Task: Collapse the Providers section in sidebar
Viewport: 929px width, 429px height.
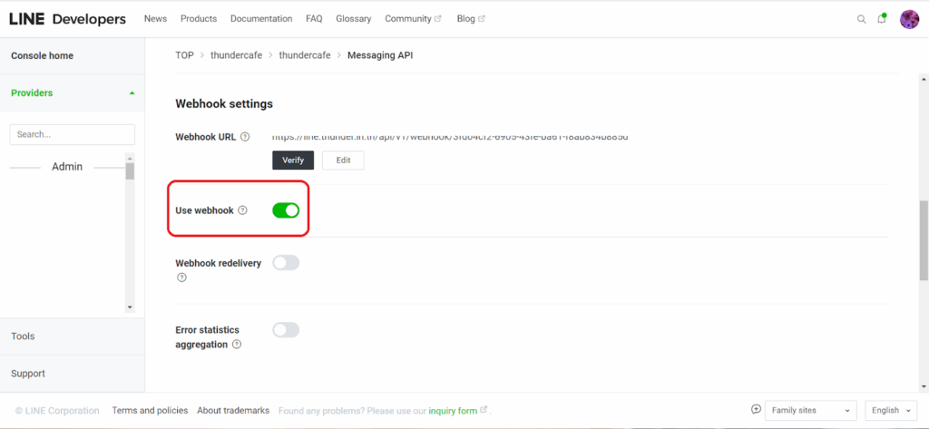Action: coord(132,93)
